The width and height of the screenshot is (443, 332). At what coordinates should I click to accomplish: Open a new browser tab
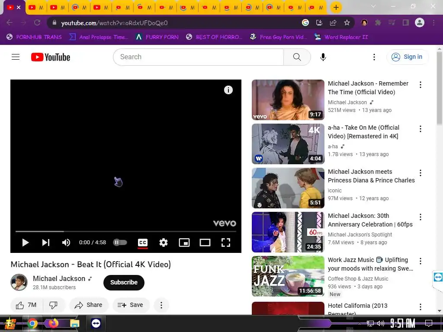336,7
